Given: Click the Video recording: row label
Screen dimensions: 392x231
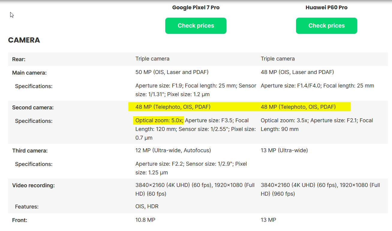Looking at the screenshot, I should pos(33,185).
